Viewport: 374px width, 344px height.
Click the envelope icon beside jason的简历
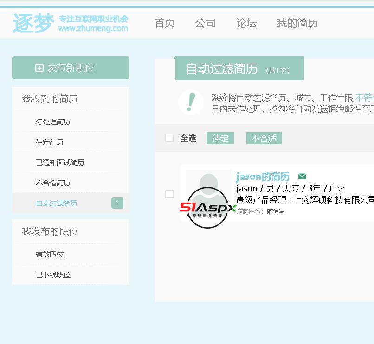click(x=302, y=177)
